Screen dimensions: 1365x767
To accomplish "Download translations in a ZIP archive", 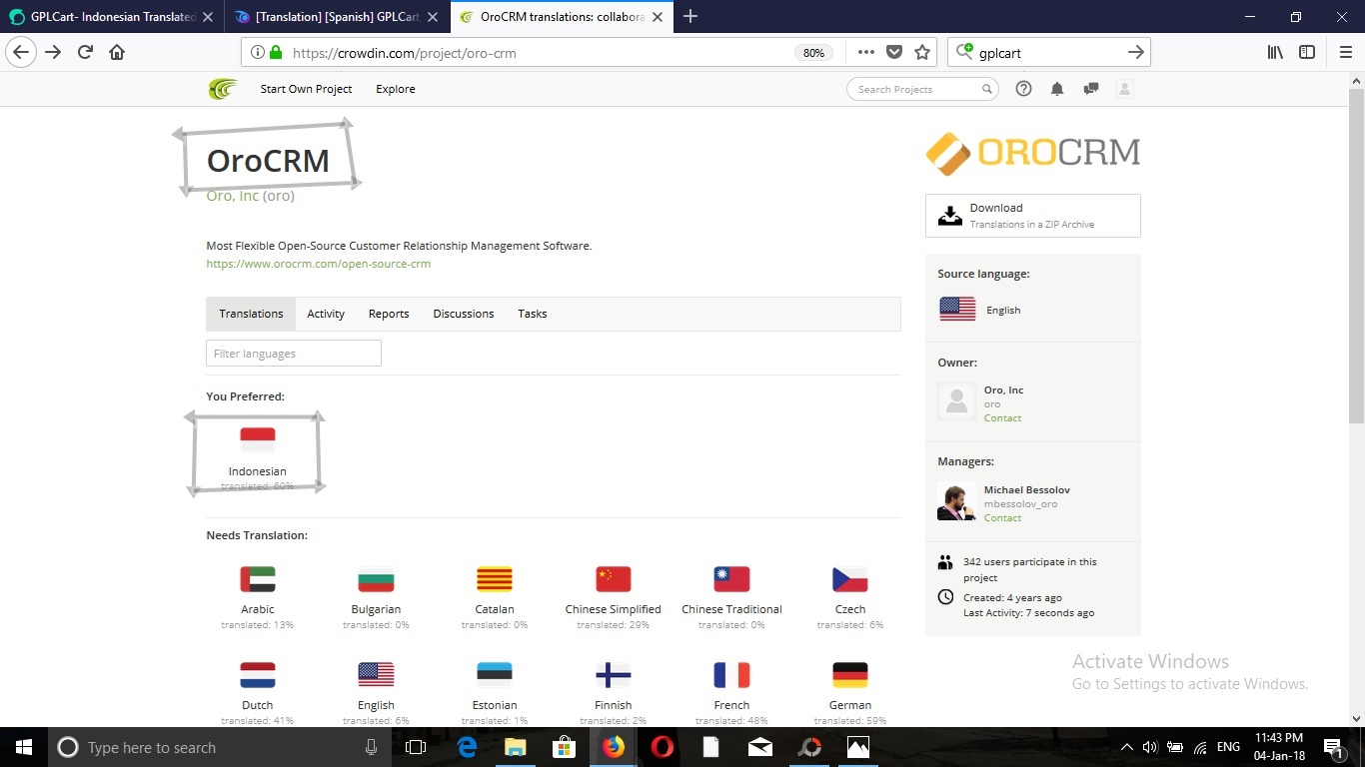I will click(1032, 216).
